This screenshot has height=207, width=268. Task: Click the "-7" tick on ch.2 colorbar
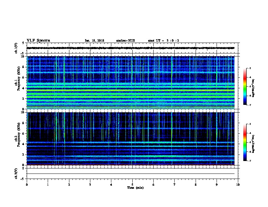[x=249, y=161]
